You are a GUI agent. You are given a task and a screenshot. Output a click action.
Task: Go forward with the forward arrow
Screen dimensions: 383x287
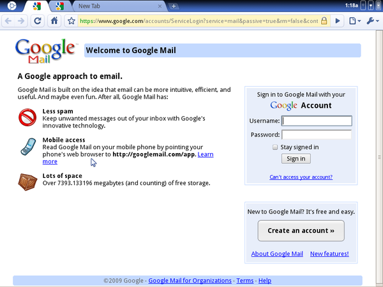pyautogui.click(x=21, y=21)
